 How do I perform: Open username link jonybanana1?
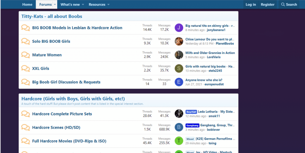click(x=216, y=30)
